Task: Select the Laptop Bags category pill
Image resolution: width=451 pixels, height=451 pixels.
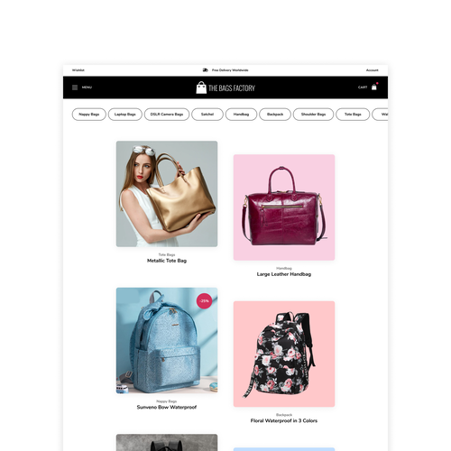Action: tap(125, 115)
